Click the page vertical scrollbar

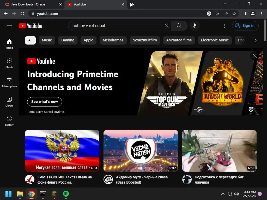tap(265, 30)
